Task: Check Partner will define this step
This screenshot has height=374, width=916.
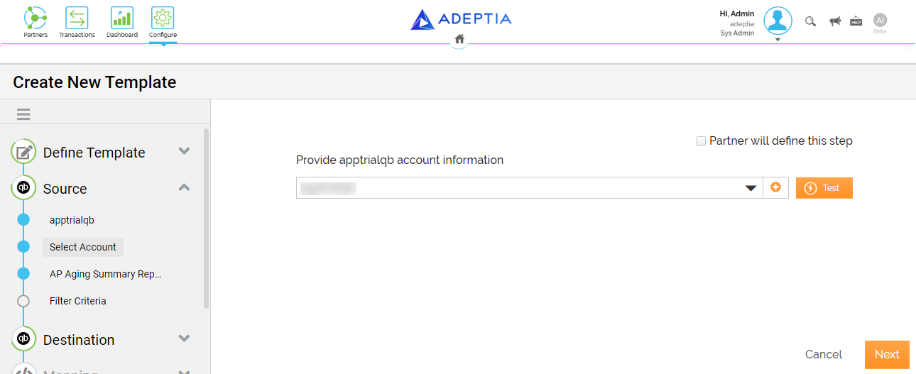Action: click(x=702, y=141)
